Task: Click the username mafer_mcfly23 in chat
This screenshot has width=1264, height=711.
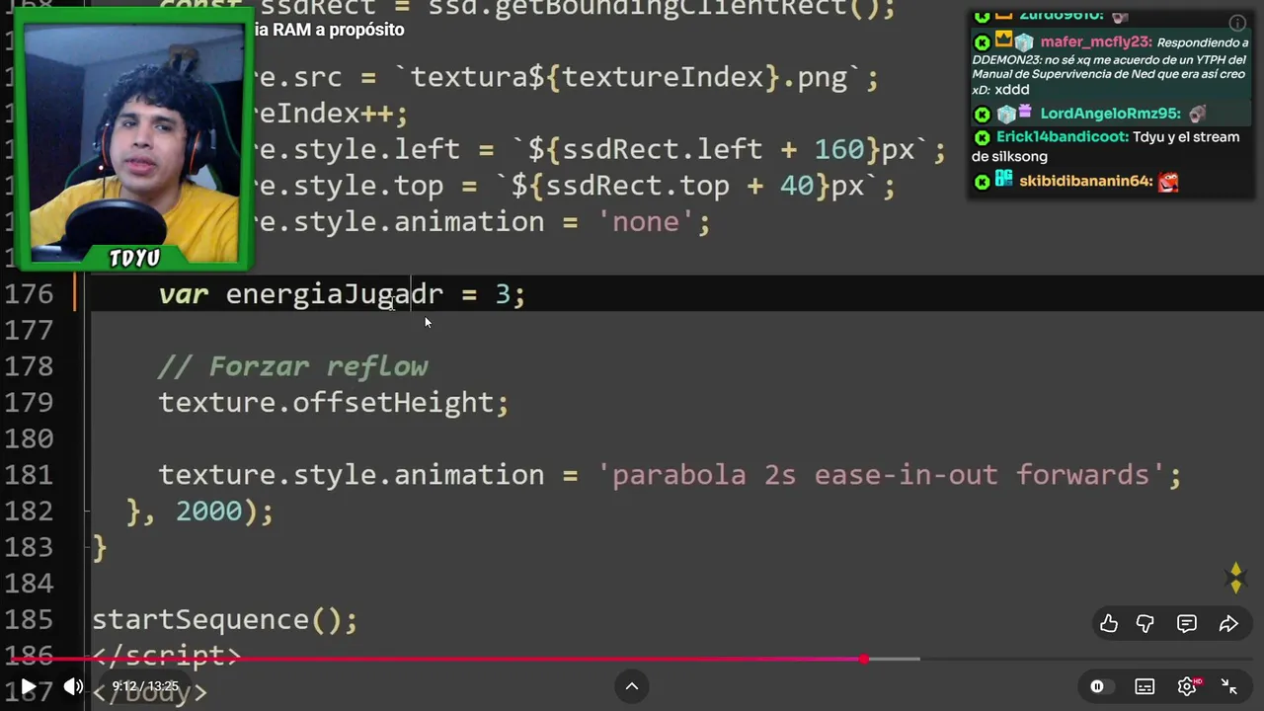Action: [x=1094, y=42]
